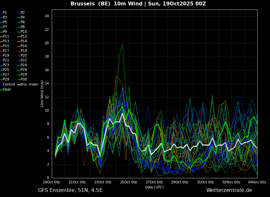270x197 pixels.
Task: Select the P1 legend entry
Action: click(3, 13)
